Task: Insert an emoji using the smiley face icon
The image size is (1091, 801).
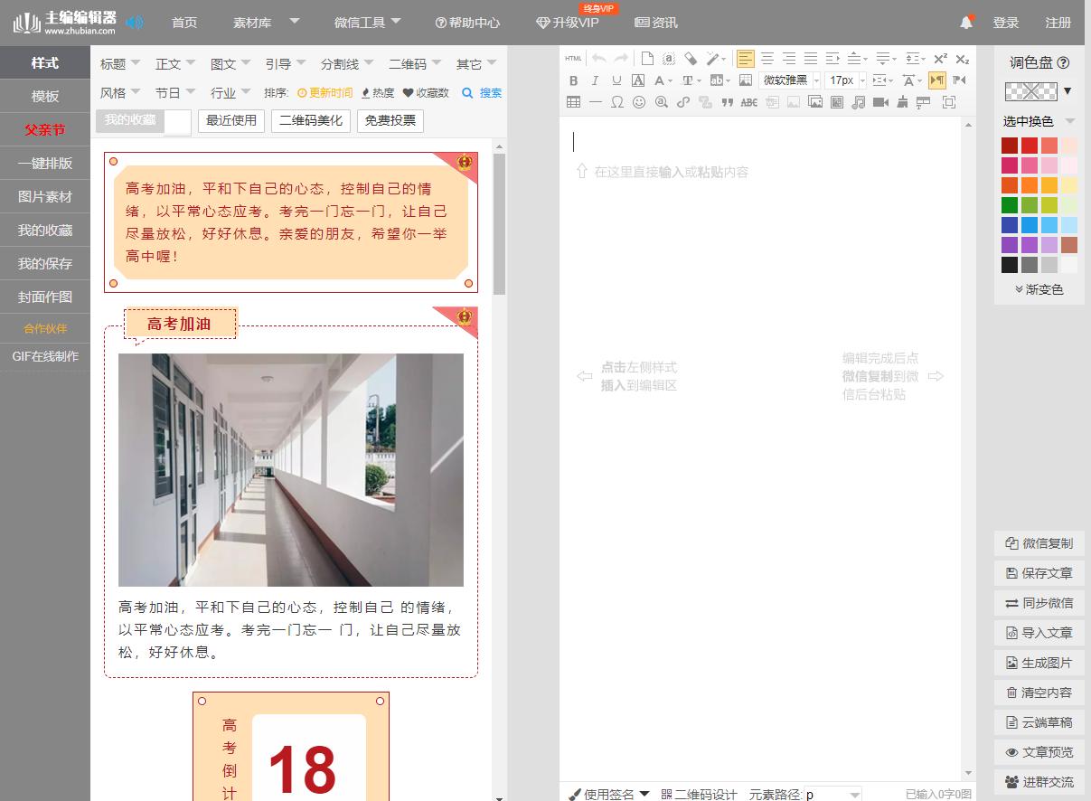Action: [x=637, y=102]
